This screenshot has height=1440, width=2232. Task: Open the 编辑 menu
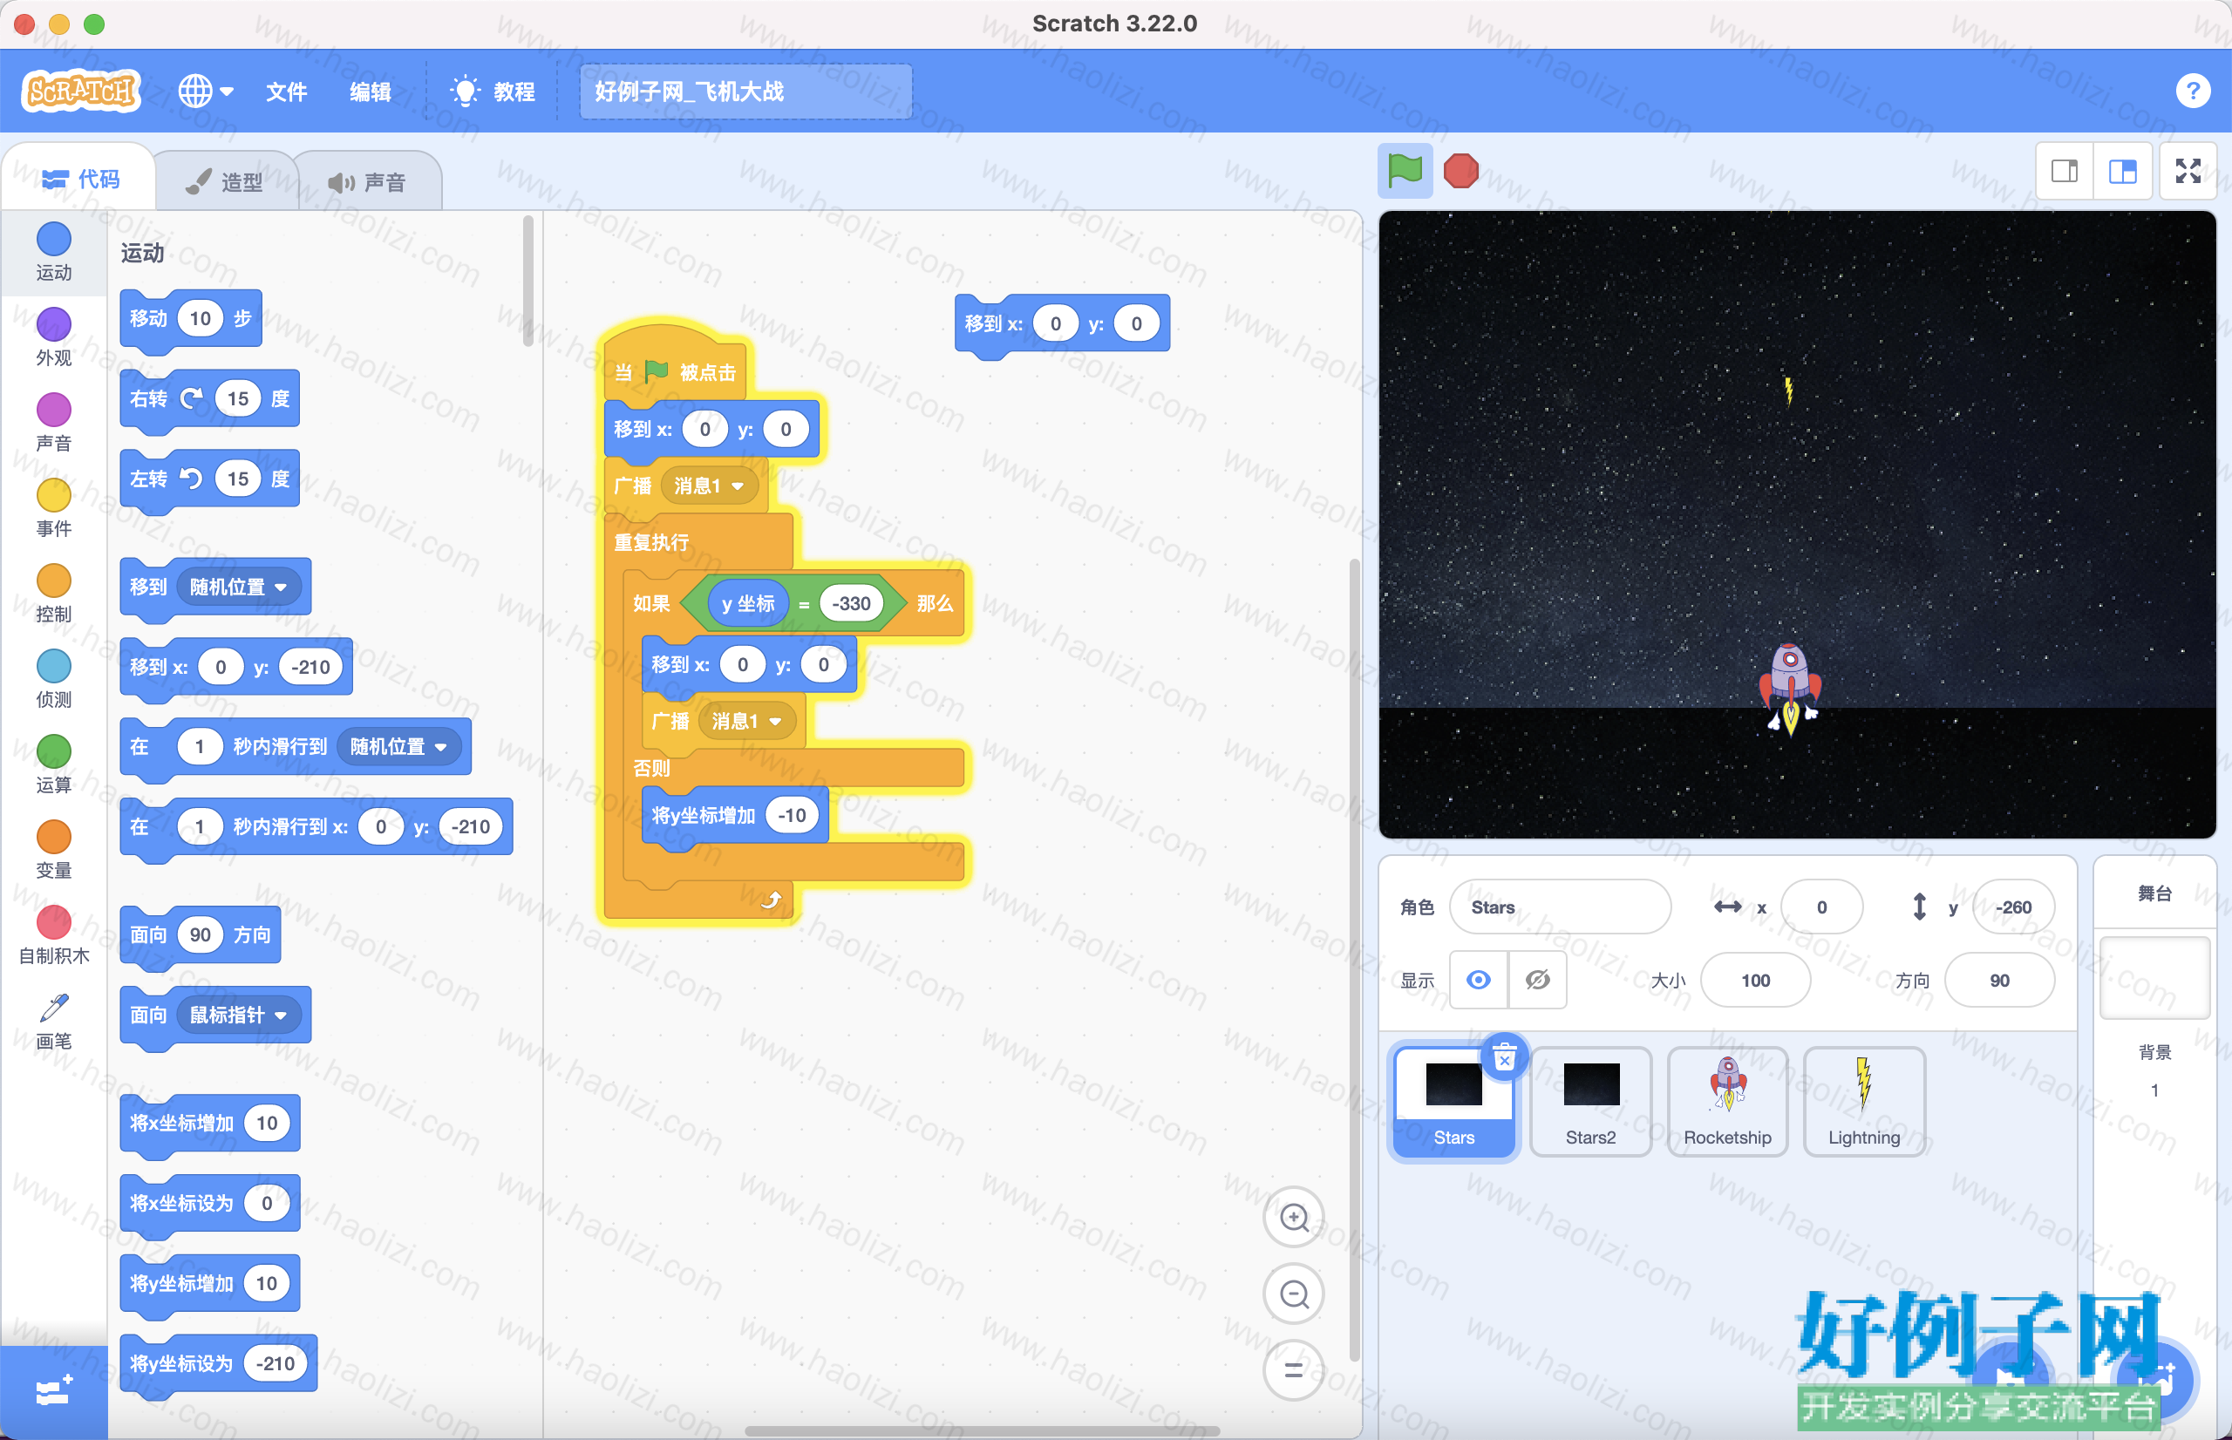pos(371,92)
